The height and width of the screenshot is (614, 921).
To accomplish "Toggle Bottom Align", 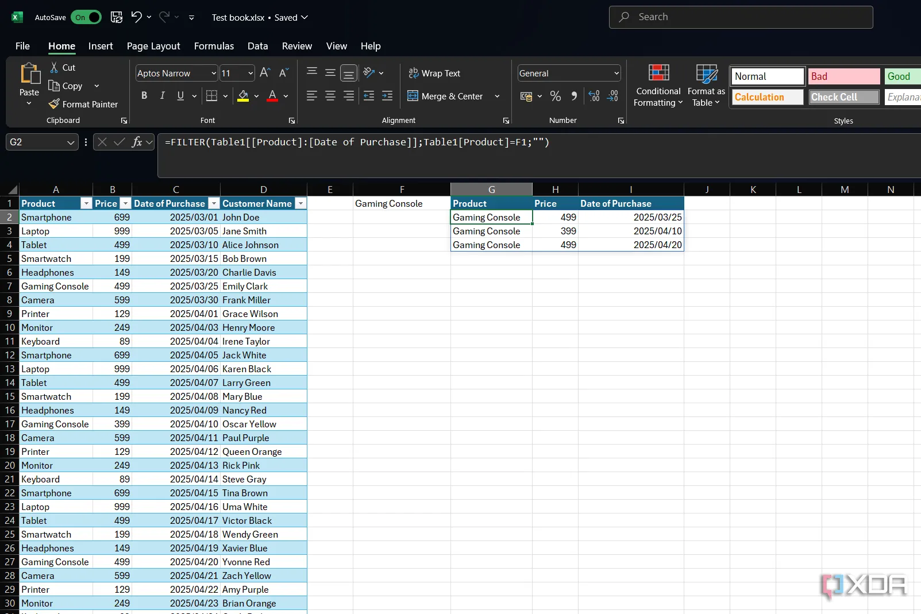I will [349, 73].
